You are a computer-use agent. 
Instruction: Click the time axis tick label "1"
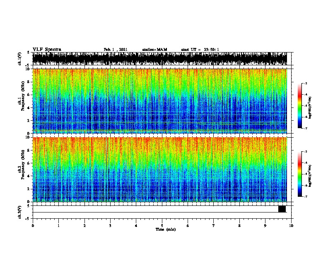coord(58,226)
